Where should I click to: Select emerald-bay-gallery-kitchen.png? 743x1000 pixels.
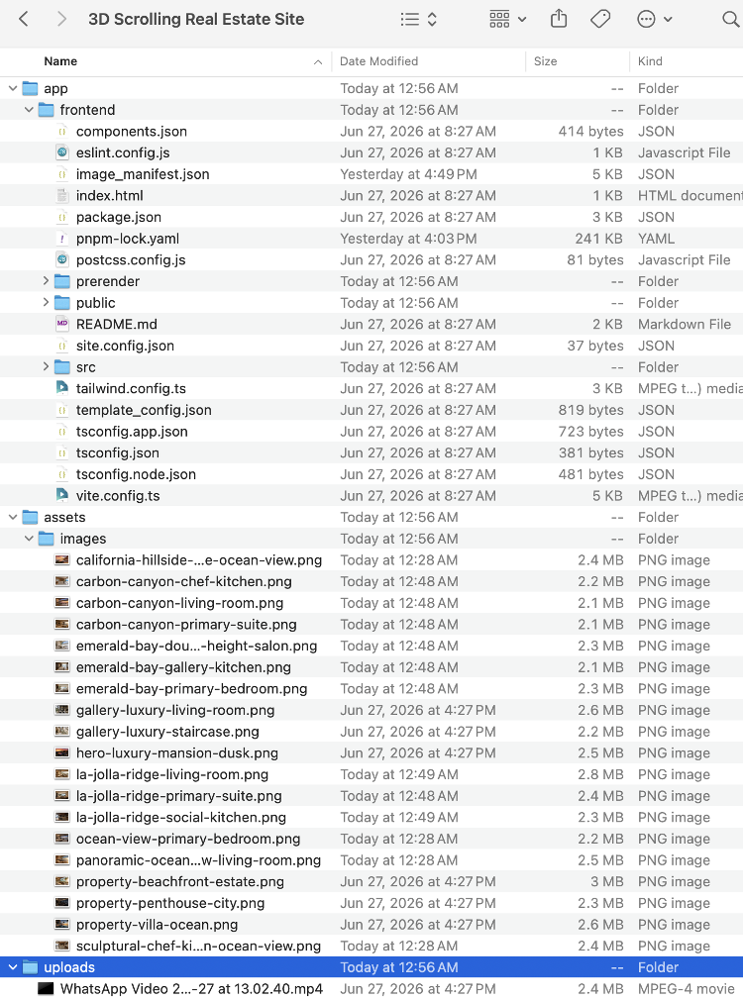pyautogui.click(x=183, y=667)
